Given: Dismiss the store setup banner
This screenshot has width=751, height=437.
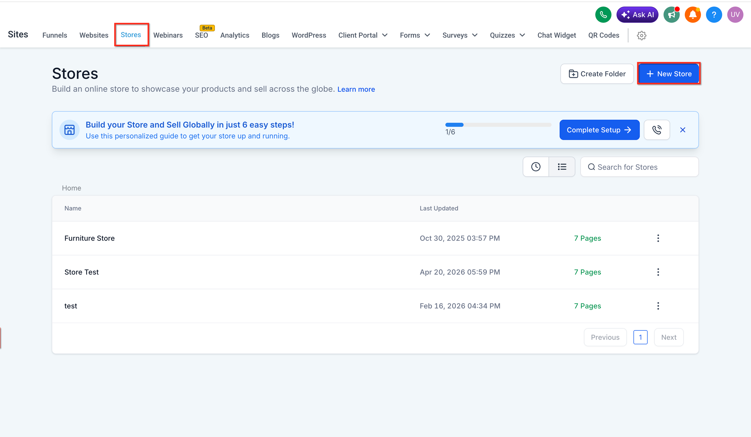Looking at the screenshot, I should click(x=682, y=130).
